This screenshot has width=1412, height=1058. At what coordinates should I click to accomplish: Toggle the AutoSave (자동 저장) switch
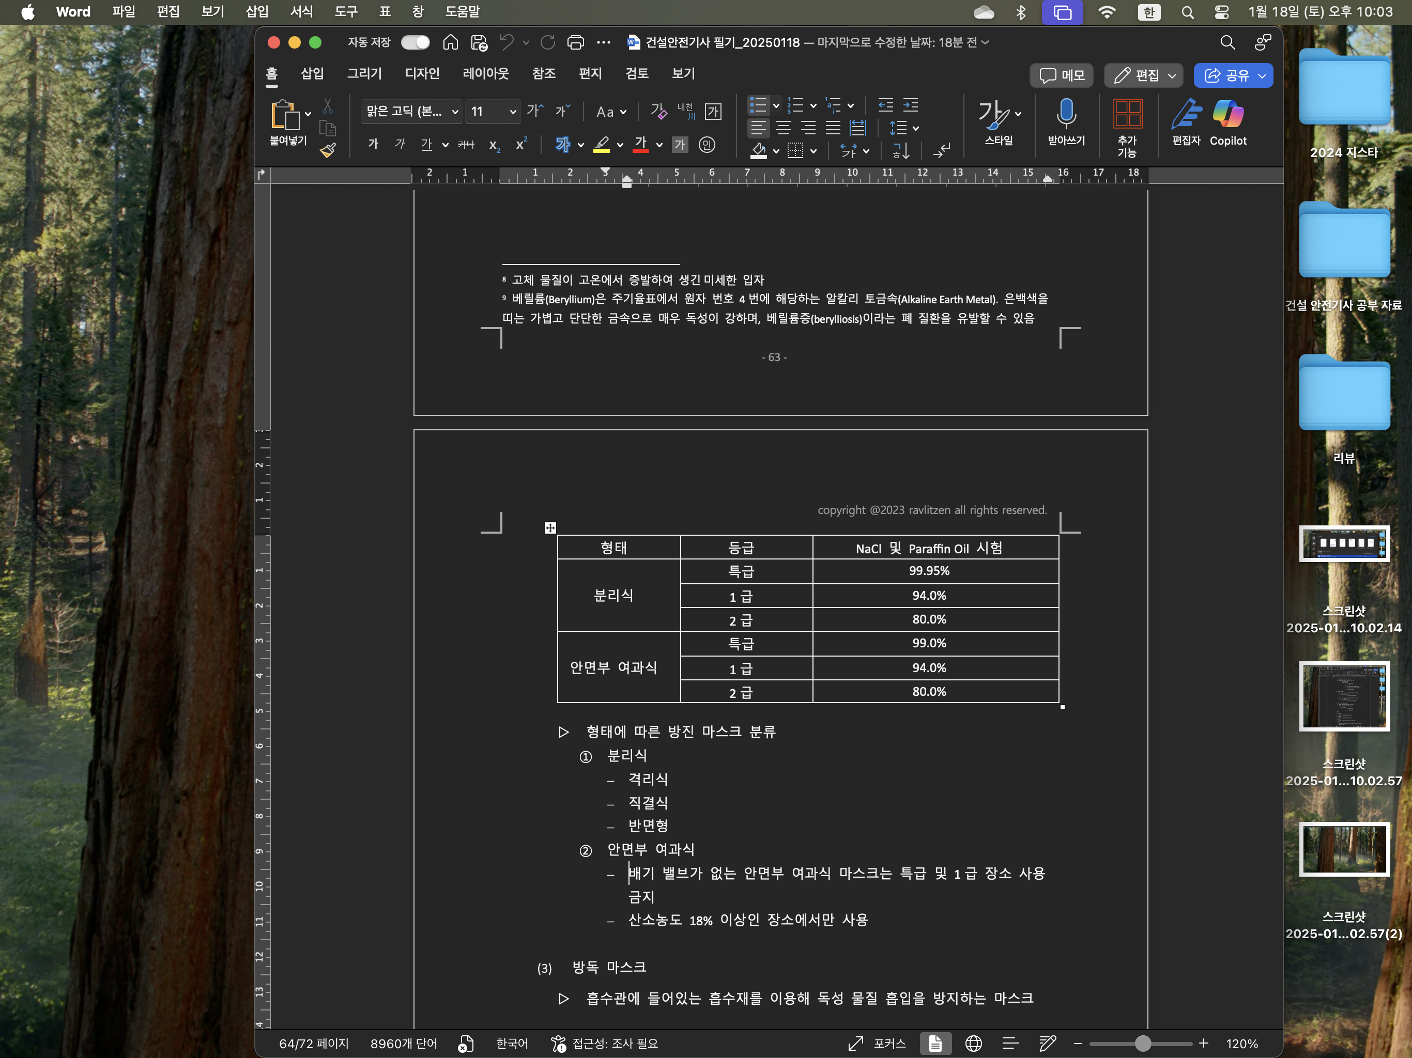415,43
